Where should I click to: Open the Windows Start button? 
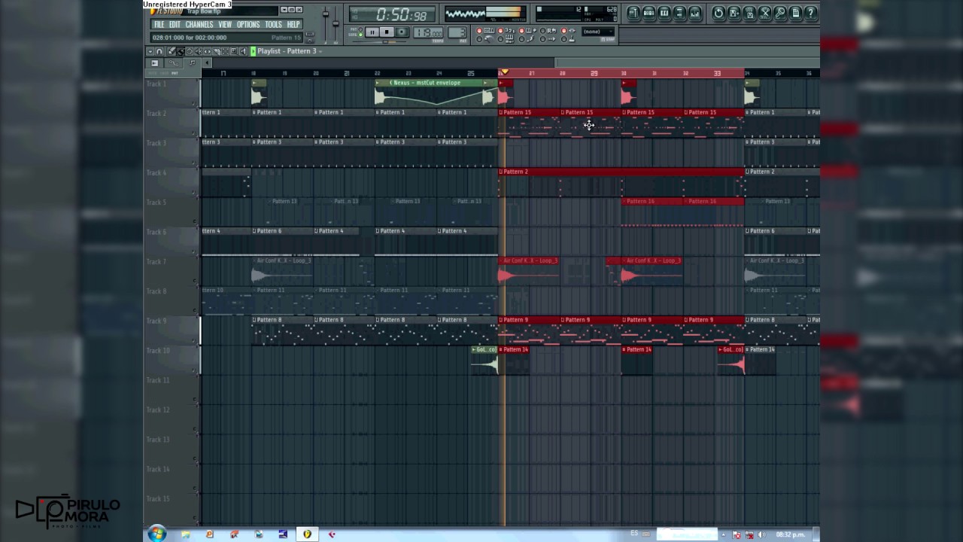coord(156,534)
